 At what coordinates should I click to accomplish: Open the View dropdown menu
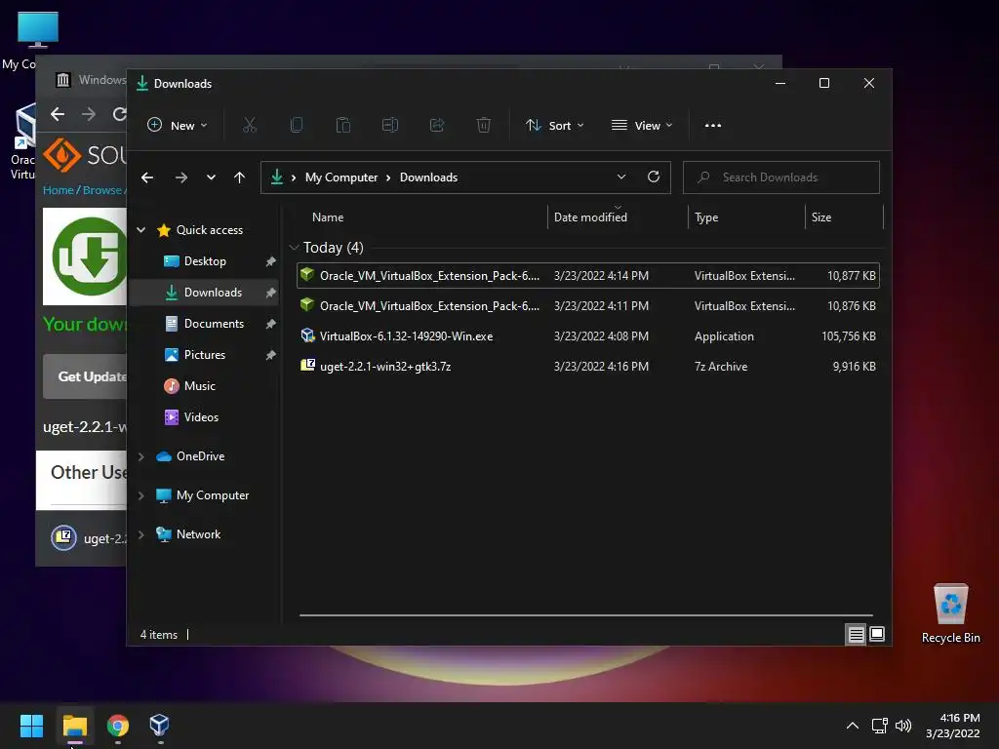(x=642, y=126)
